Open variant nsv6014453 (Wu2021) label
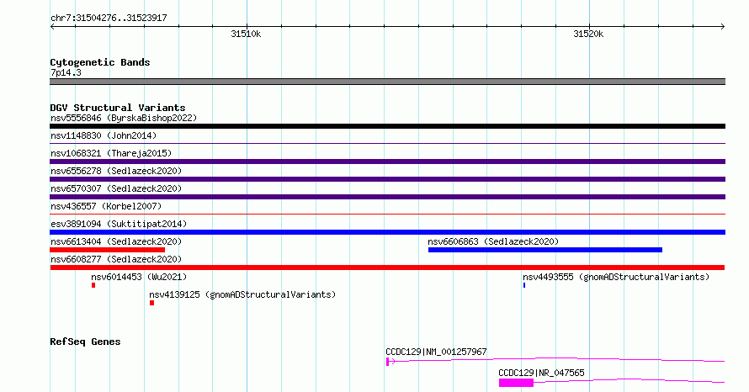749x392 pixels. (139, 277)
